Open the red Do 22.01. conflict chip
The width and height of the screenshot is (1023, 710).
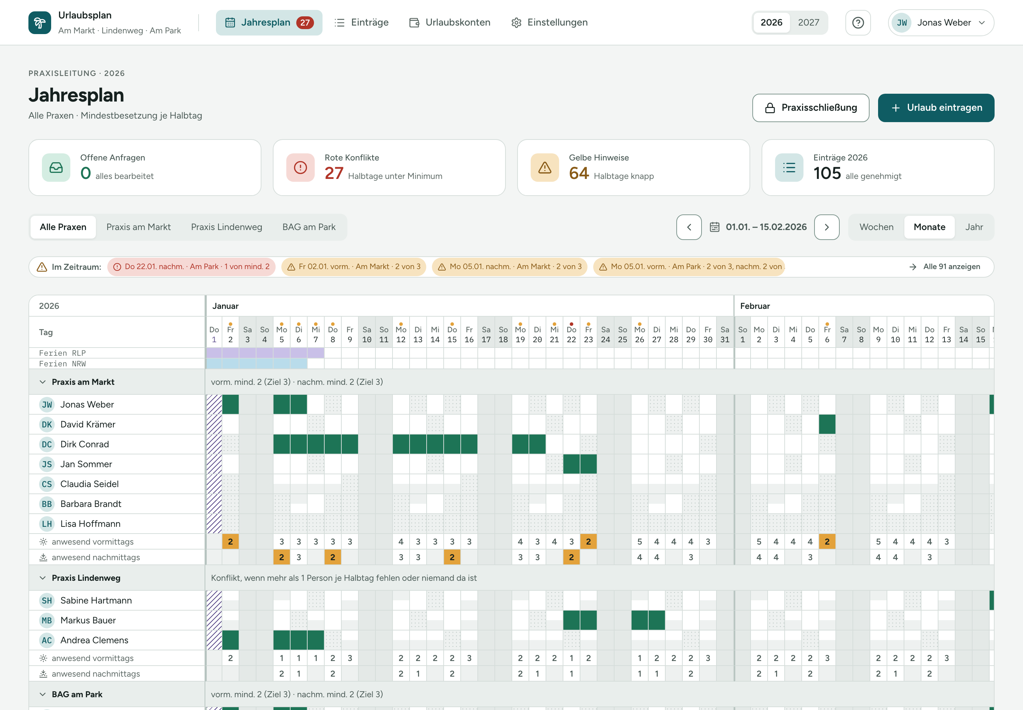point(191,267)
